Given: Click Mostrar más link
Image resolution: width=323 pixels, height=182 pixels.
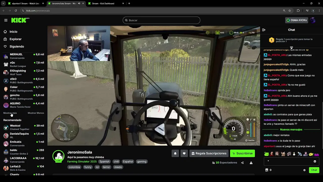Looking at the screenshot, I should coord(10,113).
